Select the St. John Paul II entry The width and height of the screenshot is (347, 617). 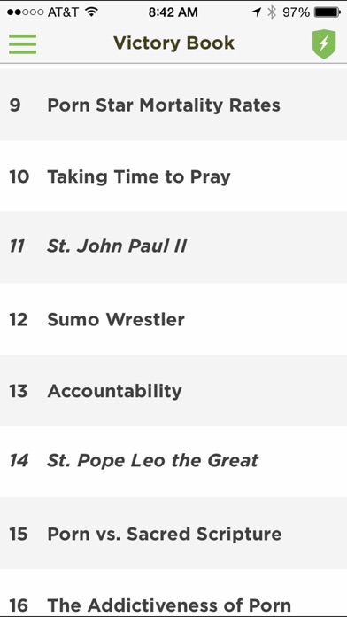pyautogui.click(x=173, y=247)
